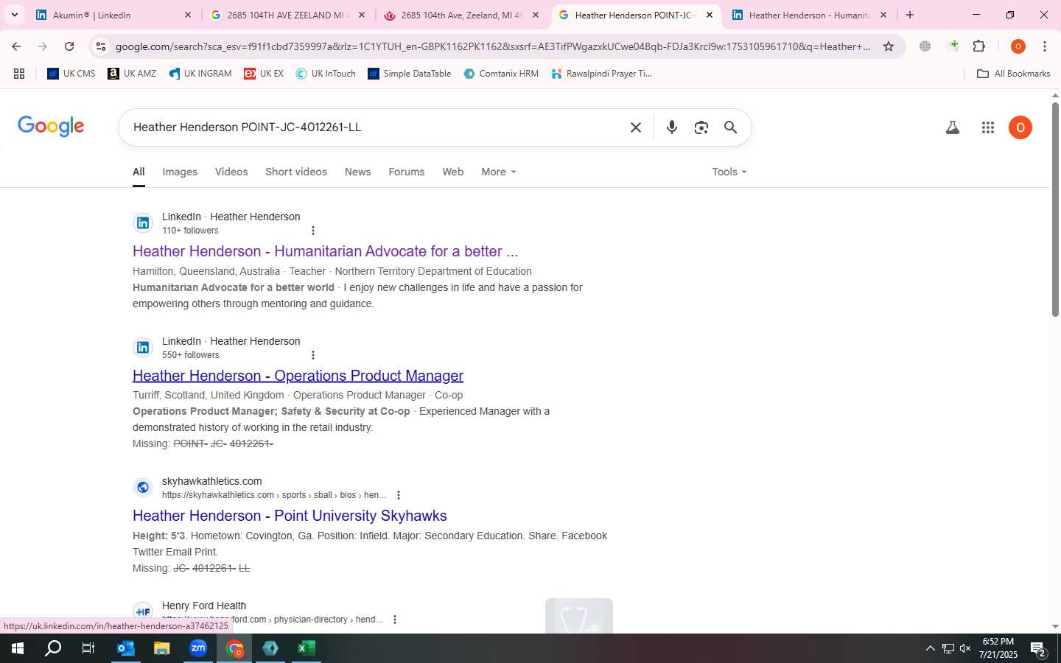This screenshot has width=1061, height=663.
Task: Open Excel from the taskbar
Action: pos(307,648)
